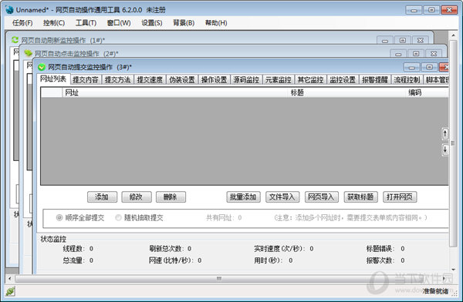Click the 总流量: 0 status text

click(x=78, y=260)
